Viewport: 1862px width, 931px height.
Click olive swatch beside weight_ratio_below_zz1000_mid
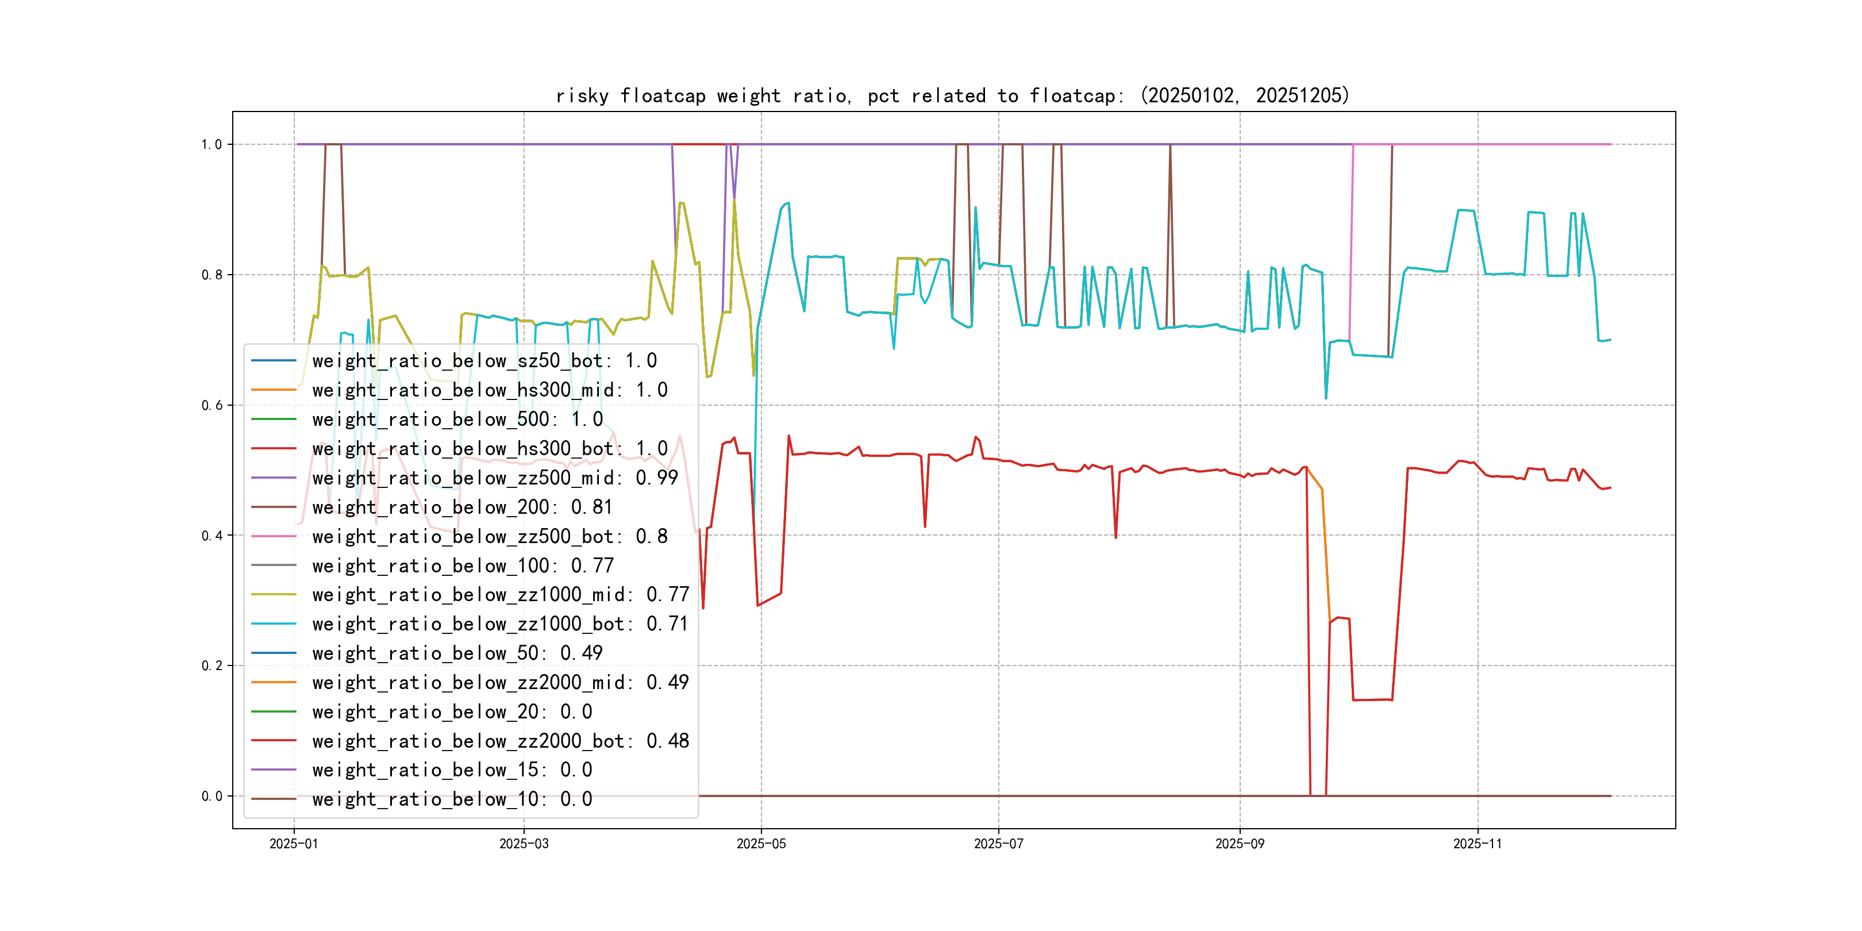click(x=273, y=595)
